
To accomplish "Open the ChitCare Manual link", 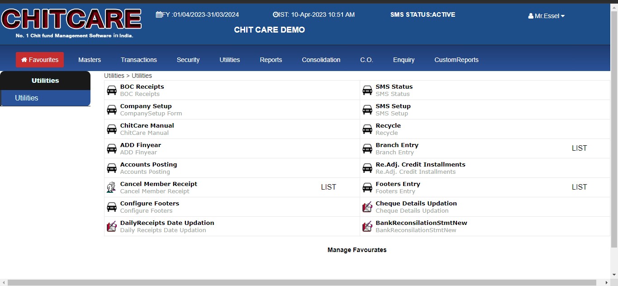I will coord(147,125).
